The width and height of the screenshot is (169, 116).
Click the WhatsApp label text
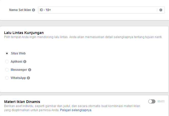(x=18, y=78)
